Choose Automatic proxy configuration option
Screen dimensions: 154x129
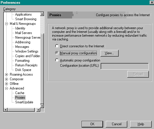coord(57,60)
